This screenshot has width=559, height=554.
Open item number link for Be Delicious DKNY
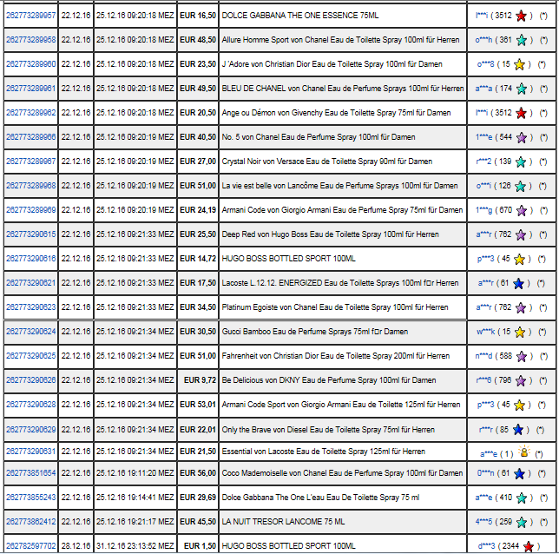(31, 380)
